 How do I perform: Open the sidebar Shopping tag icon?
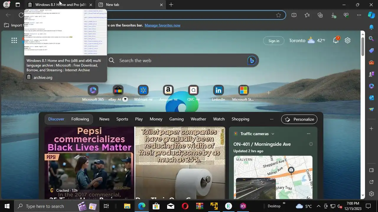pos(372,50)
